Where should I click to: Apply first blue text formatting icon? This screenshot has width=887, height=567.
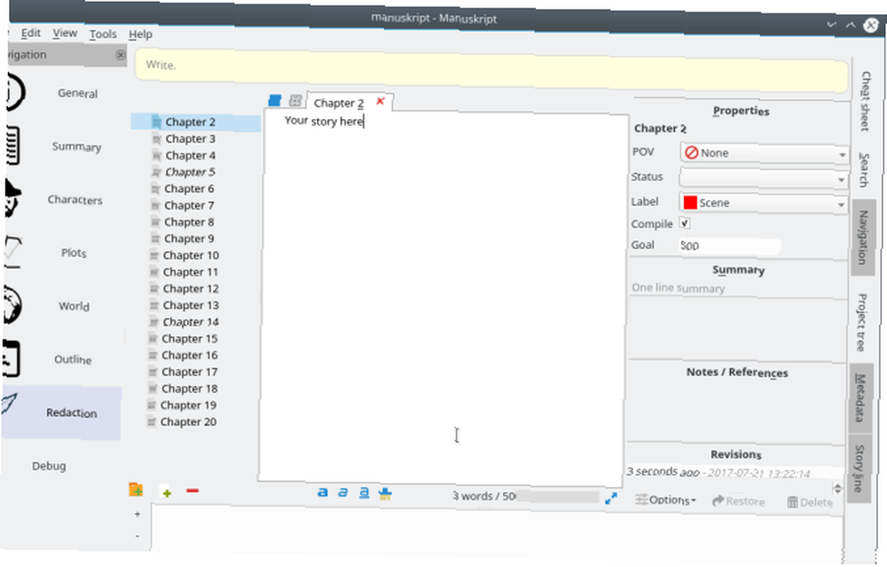tap(323, 492)
